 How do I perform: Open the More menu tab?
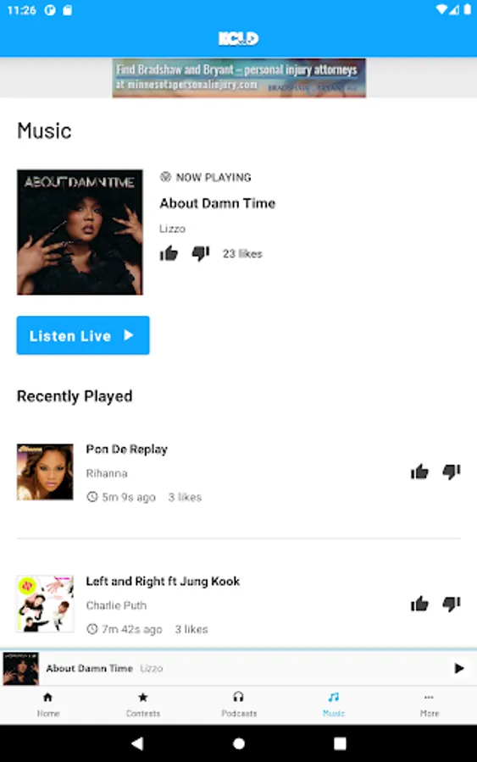point(429,704)
